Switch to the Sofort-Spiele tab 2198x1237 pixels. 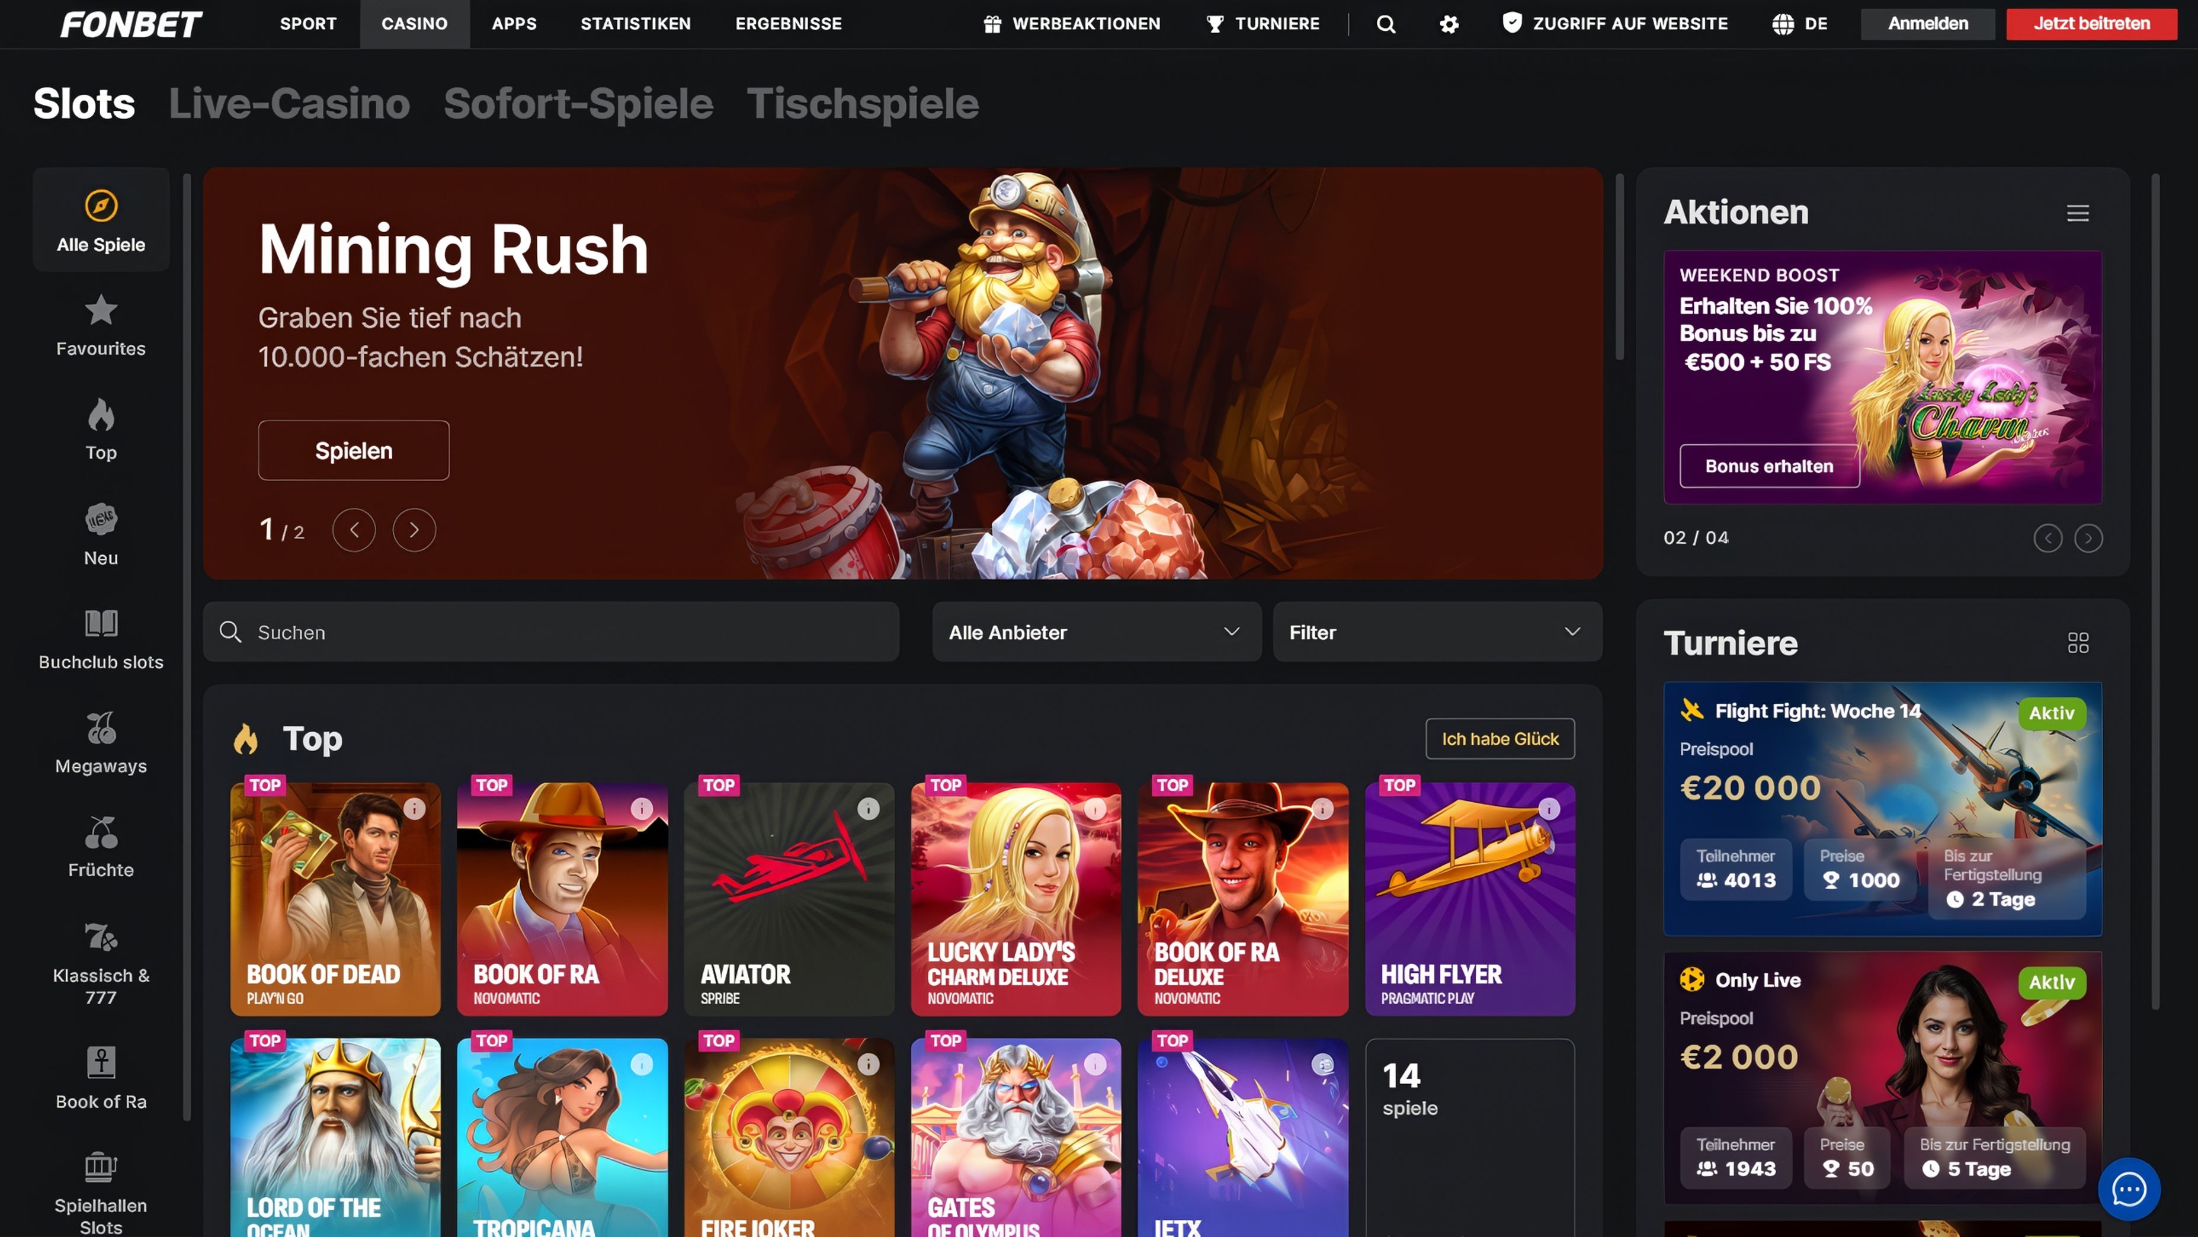click(578, 103)
